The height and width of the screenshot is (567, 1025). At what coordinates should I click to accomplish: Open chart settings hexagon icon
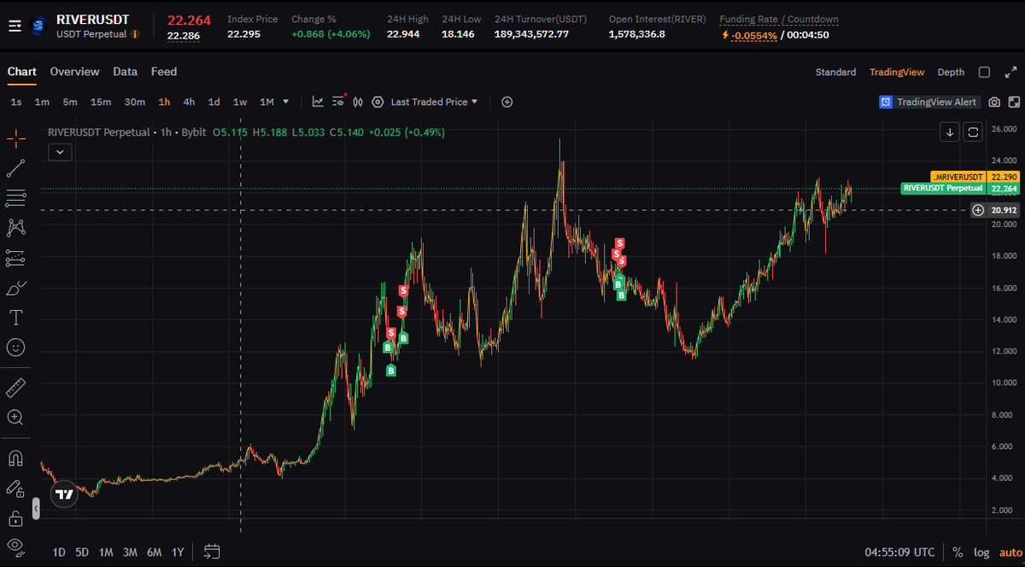pyautogui.click(x=378, y=102)
